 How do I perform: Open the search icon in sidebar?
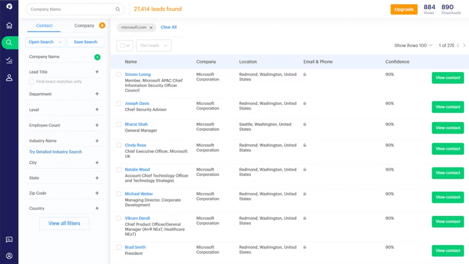9,43
